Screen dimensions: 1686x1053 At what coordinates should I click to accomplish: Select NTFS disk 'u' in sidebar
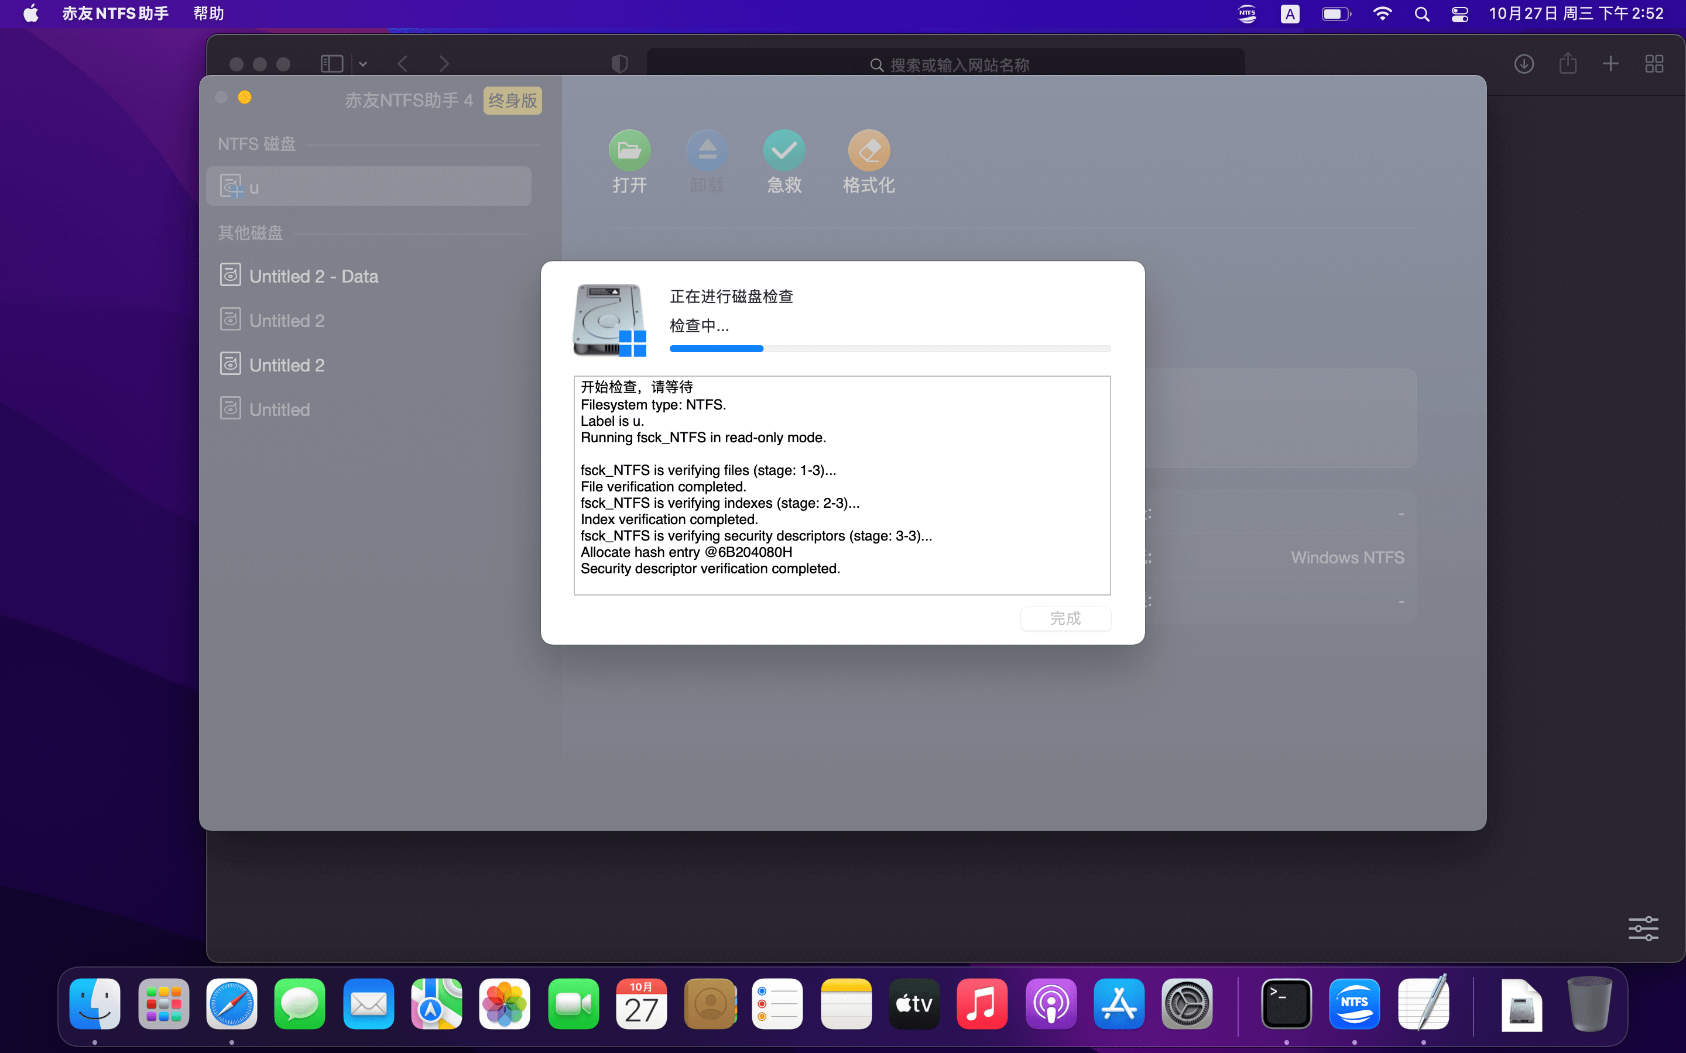pos(369,187)
